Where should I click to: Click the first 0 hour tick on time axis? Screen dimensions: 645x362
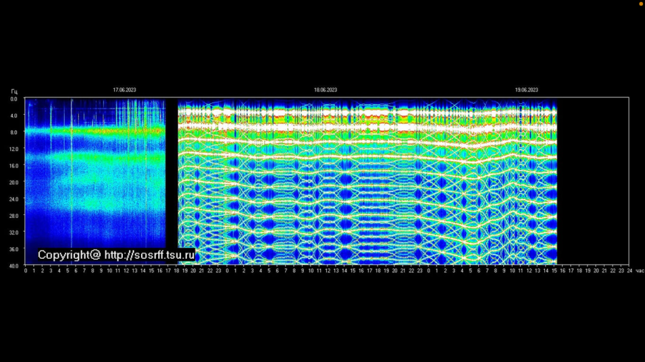tap(26, 270)
